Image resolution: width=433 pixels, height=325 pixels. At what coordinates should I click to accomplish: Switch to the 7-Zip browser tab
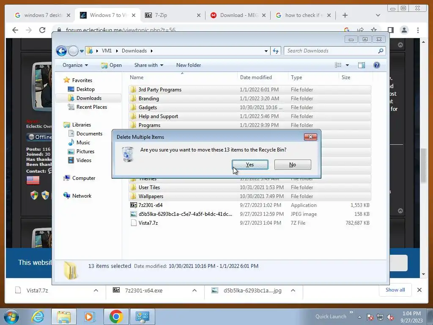(x=173, y=15)
